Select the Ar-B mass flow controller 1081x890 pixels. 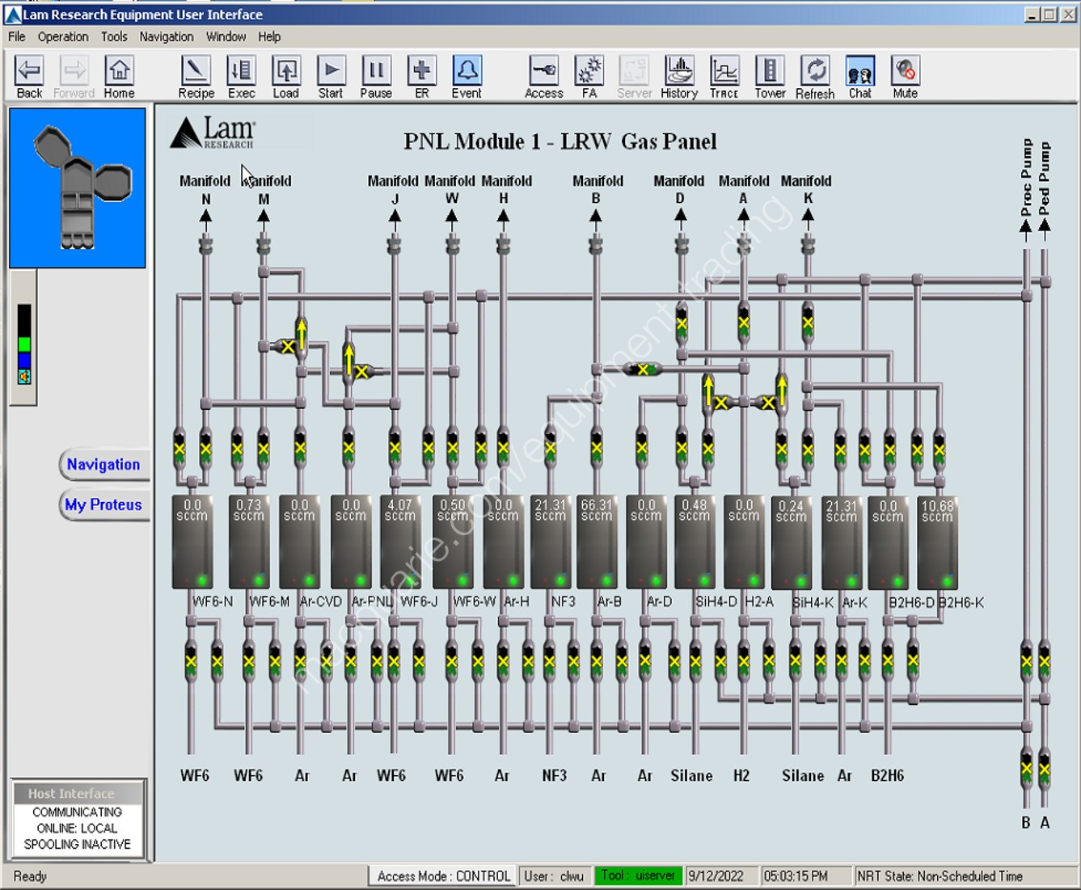597,542
